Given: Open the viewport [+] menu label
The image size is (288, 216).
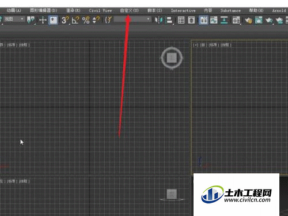Looking at the screenshot, I should point(195,45).
